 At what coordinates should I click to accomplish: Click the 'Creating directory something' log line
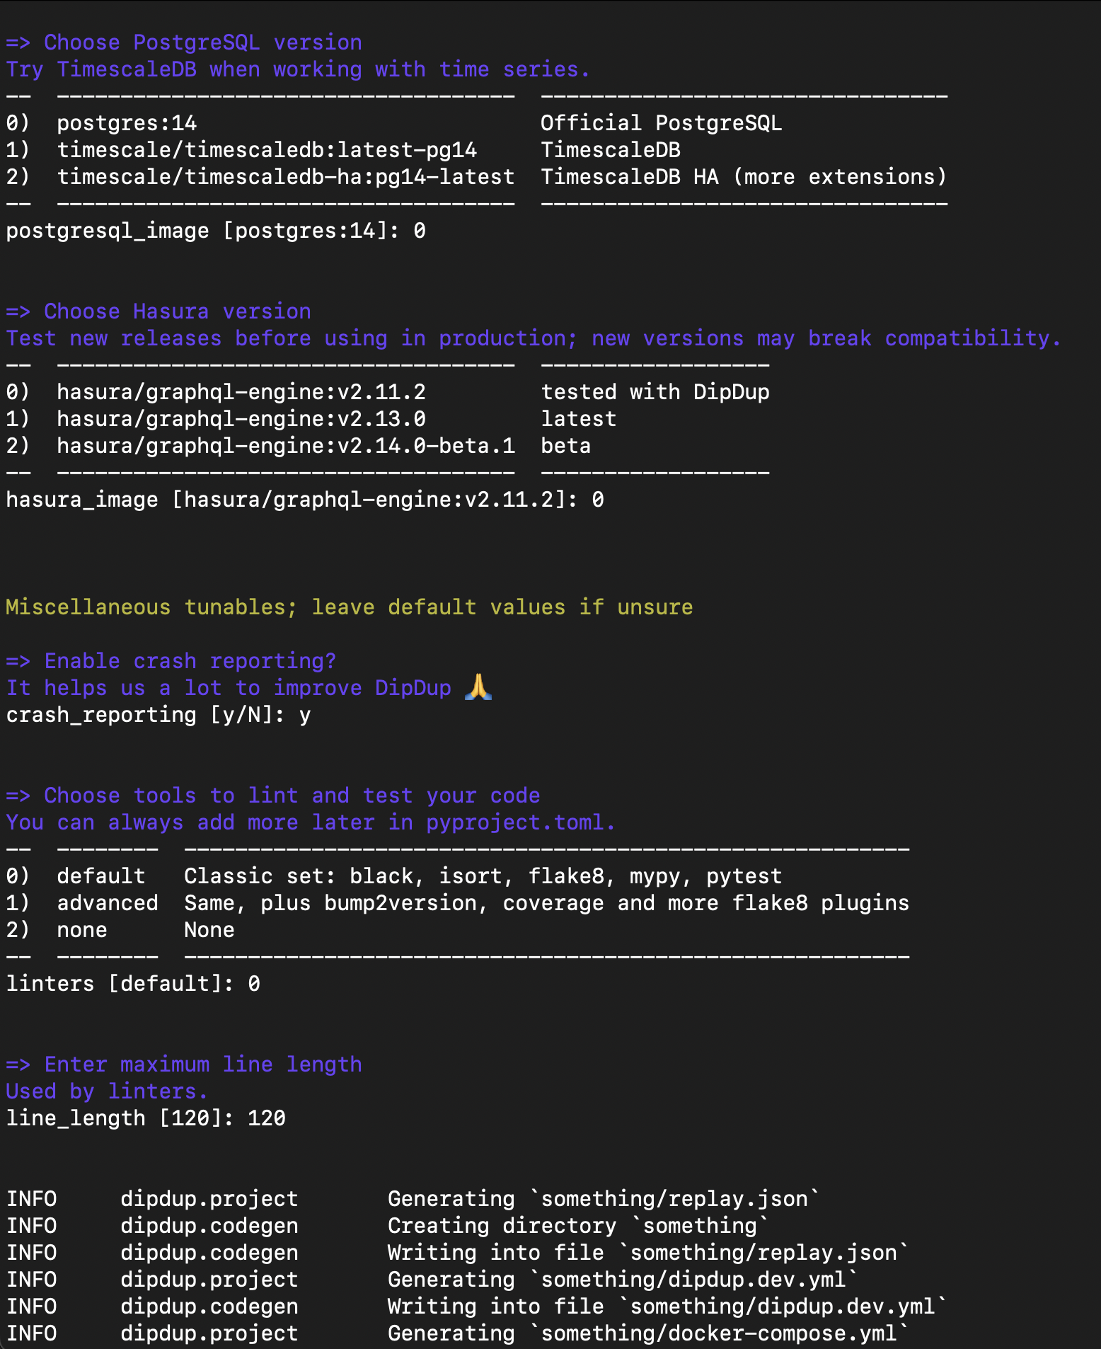click(x=577, y=1226)
